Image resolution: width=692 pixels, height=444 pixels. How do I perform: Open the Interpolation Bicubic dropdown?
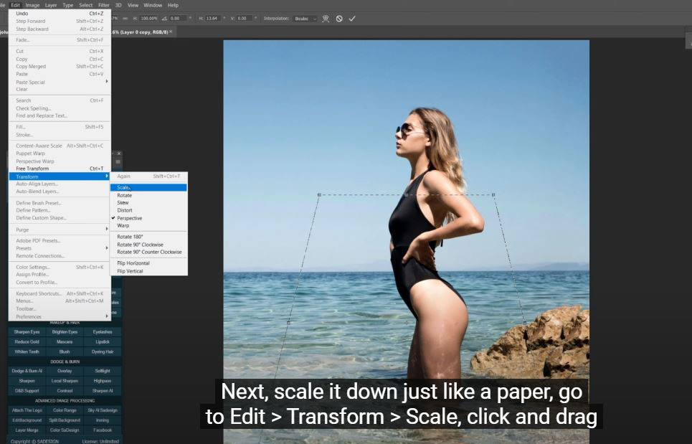[x=305, y=19]
